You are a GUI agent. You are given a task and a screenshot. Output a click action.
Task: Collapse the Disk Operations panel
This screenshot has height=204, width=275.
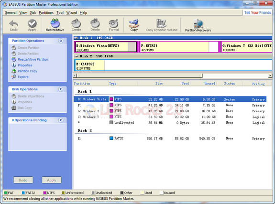61,89
